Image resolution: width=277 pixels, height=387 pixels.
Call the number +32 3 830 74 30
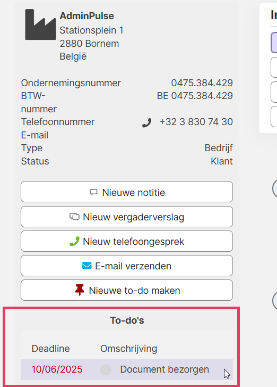point(196,122)
